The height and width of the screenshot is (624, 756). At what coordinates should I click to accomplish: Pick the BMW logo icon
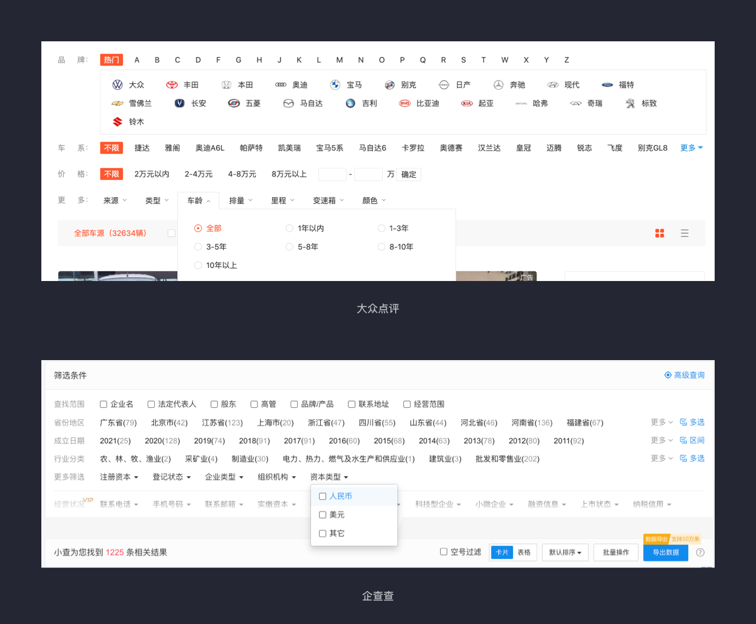click(x=335, y=85)
